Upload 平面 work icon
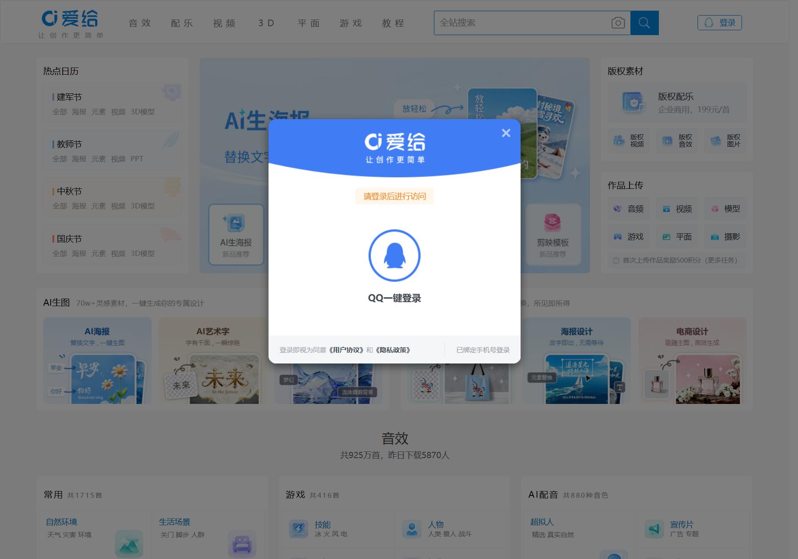Screen dimensions: 798x559 [666, 237]
